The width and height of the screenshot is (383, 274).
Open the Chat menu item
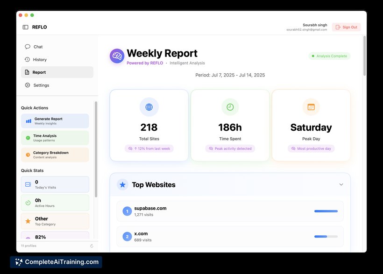point(57,47)
